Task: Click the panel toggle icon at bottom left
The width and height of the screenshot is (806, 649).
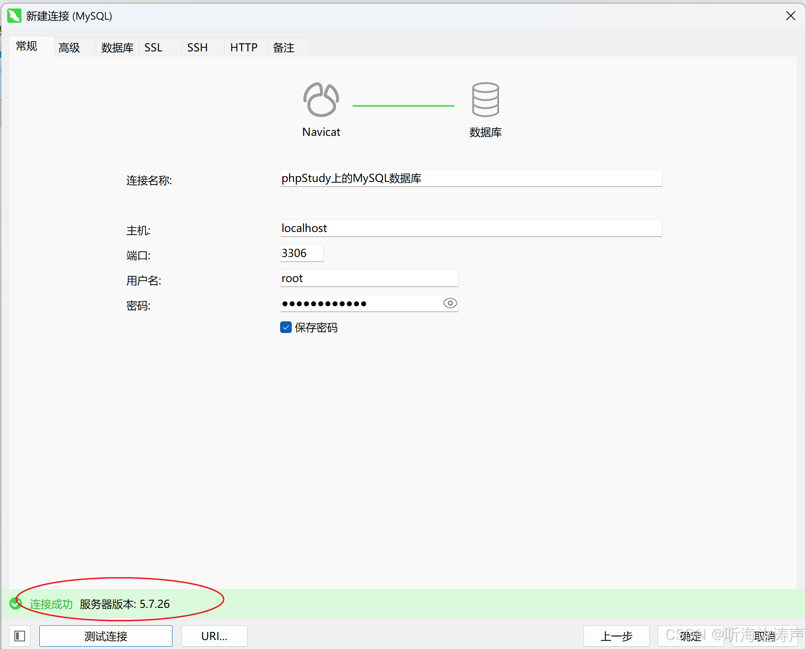Action: point(19,636)
